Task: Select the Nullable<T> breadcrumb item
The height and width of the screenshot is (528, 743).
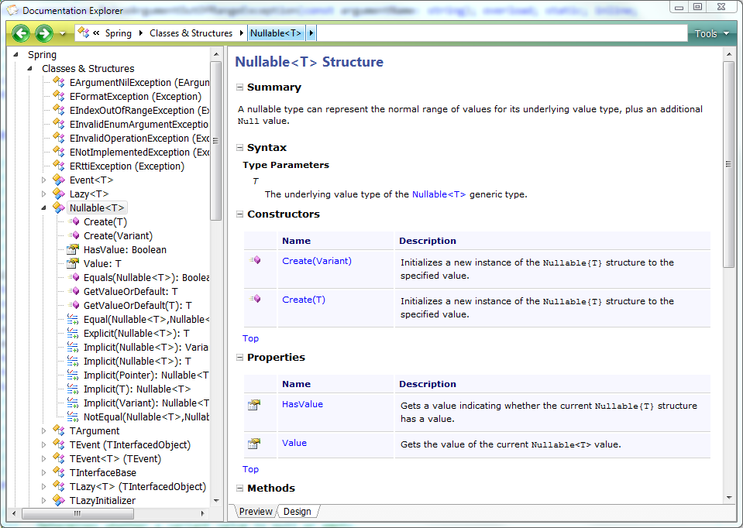Action: [x=276, y=33]
